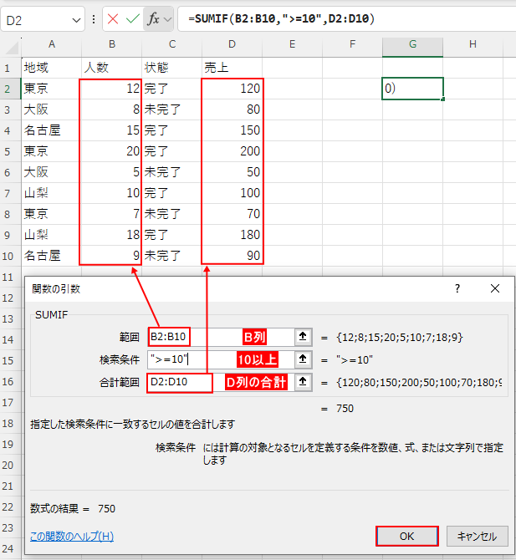
Task: Click the enter checkmark icon in formula bar
Action: [x=132, y=19]
